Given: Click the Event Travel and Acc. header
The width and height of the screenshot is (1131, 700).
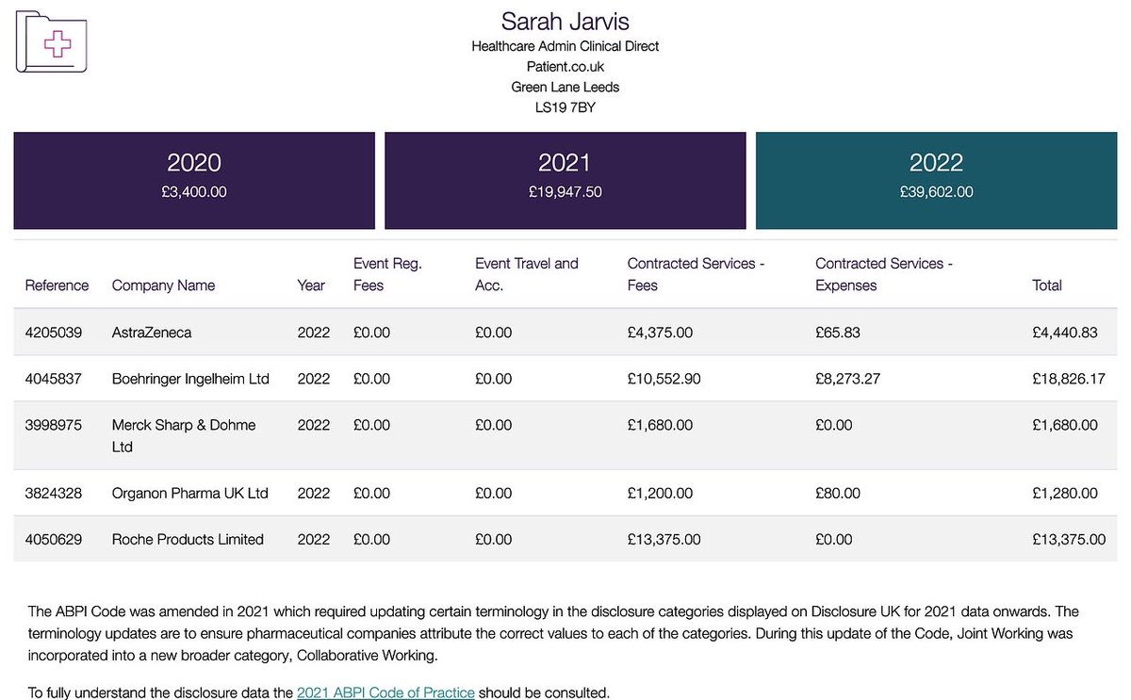Looking at the screenshot, I should tap(526, 274).
